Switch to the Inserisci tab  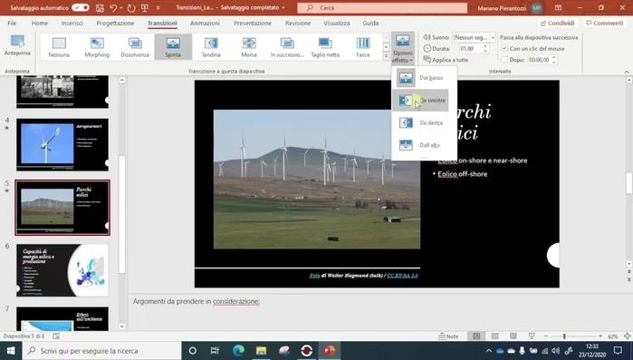[72, 23]
